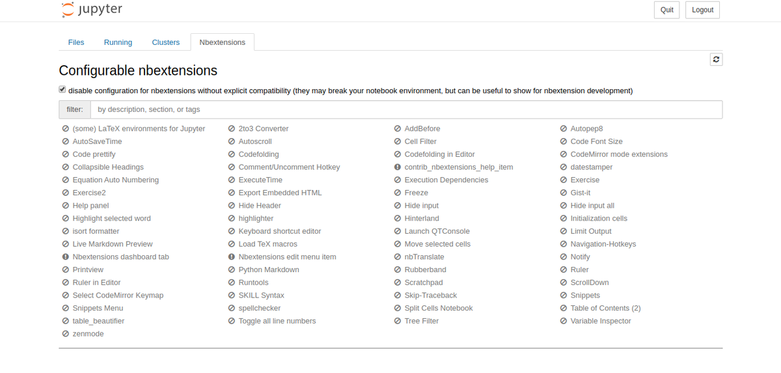Click the Logout button
The width and height of the screenshot is (781, 373).
coord(702,10)
